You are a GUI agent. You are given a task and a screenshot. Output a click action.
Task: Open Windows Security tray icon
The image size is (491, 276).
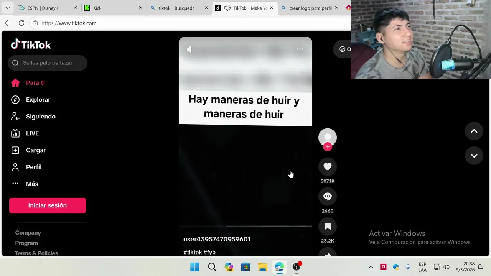[x=395, y=267]
